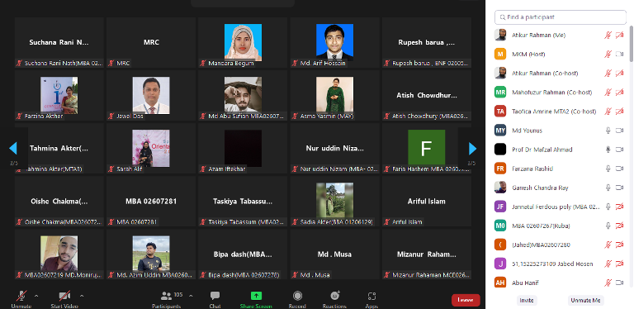This screenshot has height=309, width=634.
Task: Click the Bipa dash(MBA 02607278) tile
Action: [243, 254]
